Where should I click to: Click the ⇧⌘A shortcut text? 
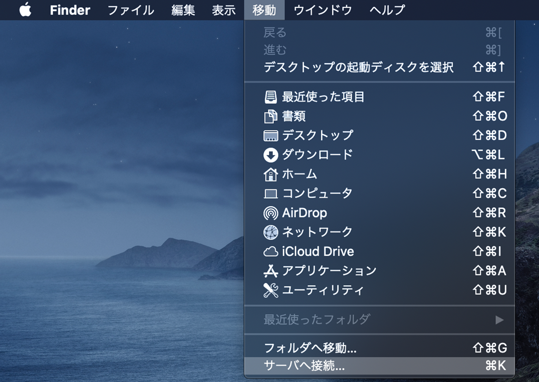coord(489,270)
